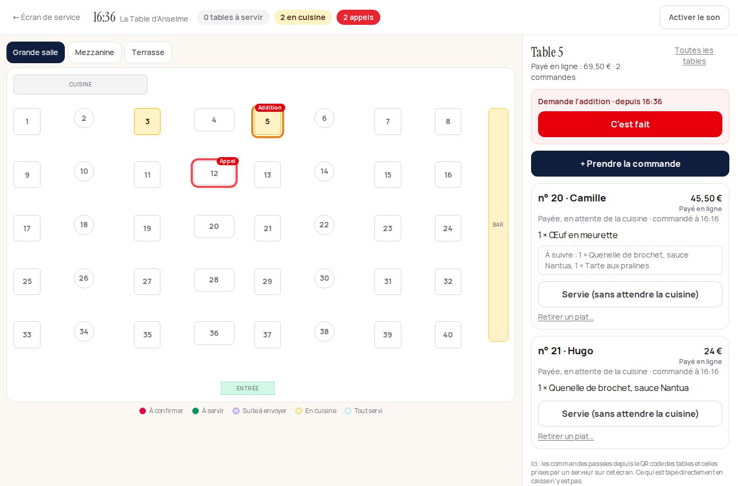Image resolution: width=738 pixels, height=486 pixels.
Task: Switch to the Grande salle tab
Action: pos(36,52)
